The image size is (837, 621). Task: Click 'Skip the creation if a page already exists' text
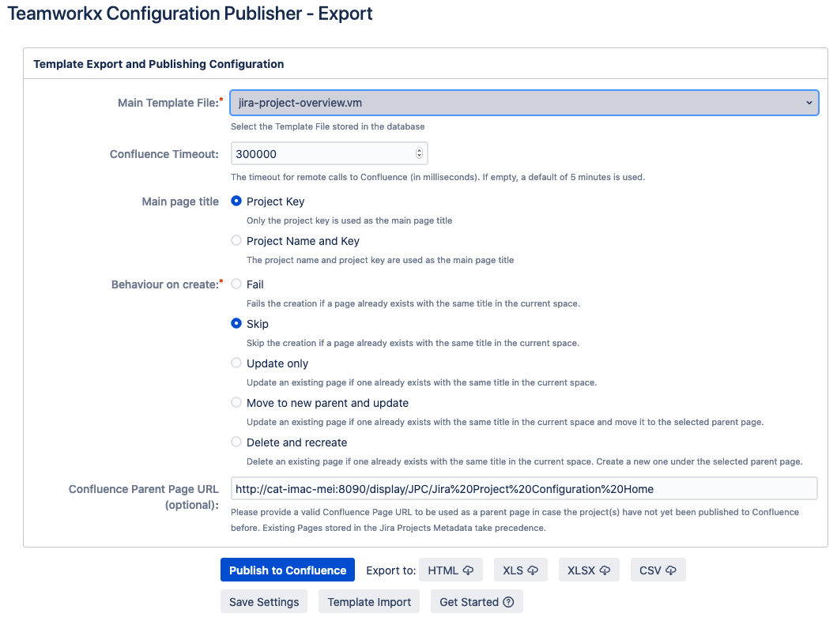pyautogui.click(x=413, y=343)
